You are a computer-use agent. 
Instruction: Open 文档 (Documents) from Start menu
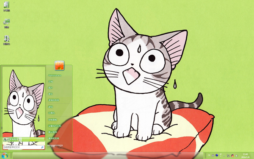50,81
